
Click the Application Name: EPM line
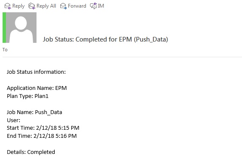37,88
